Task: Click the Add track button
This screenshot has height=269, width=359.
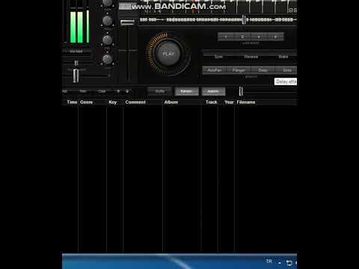Action: (65, 91)
